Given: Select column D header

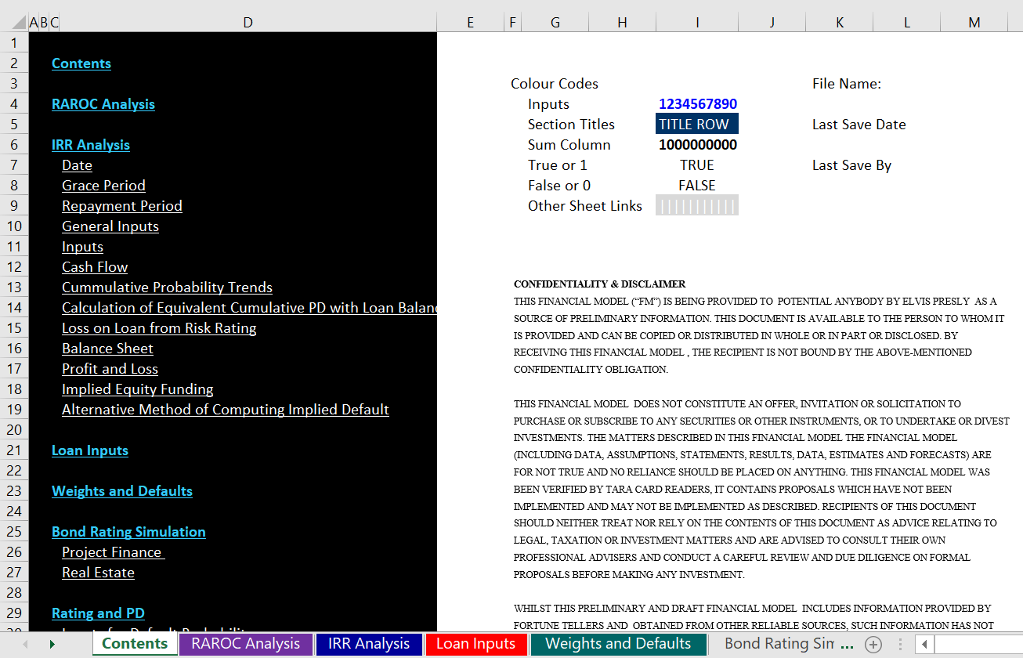Looking at the screenshot, I should 248,23.
